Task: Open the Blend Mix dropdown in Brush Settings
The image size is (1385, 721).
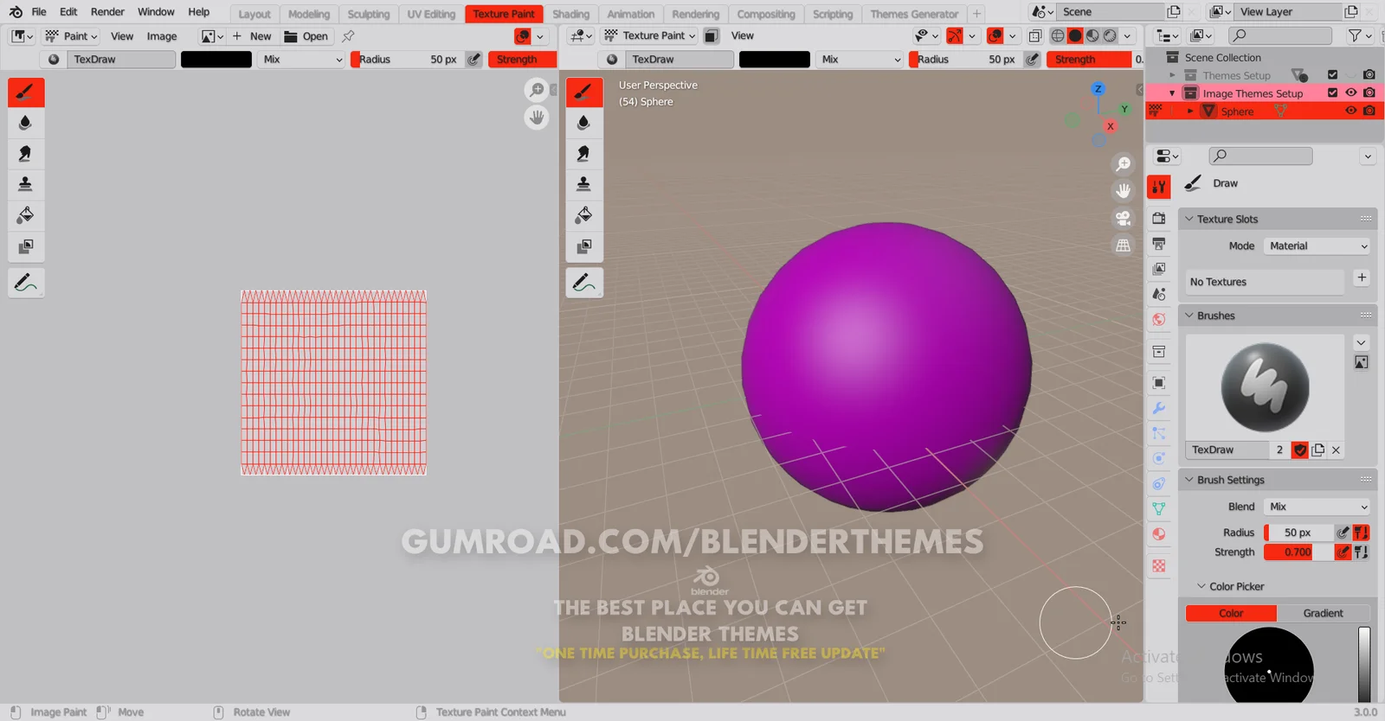Action: [1317, 507]
